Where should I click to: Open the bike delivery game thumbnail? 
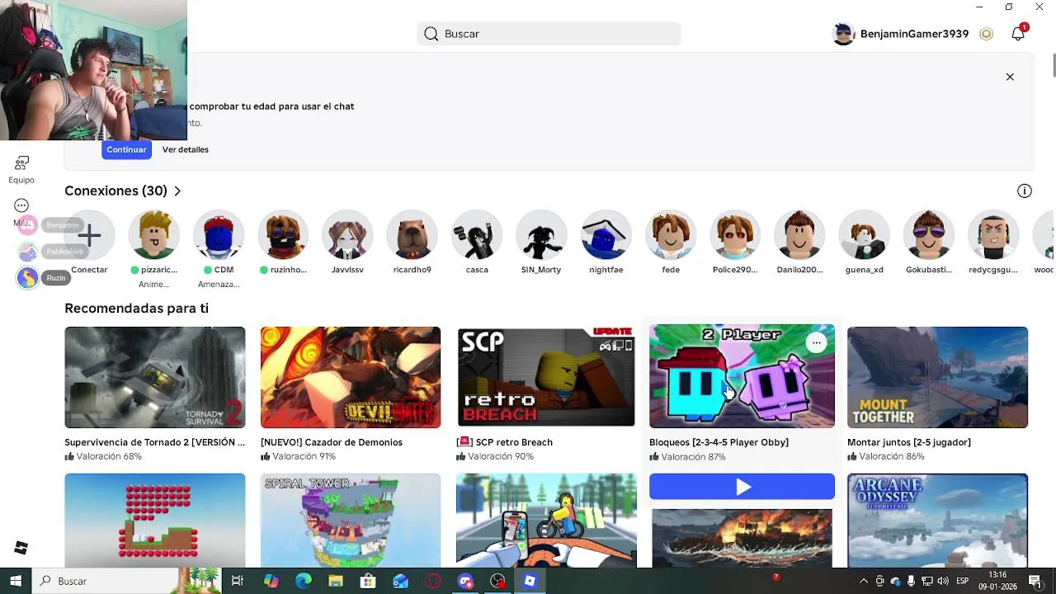click(x=546, y=521)
